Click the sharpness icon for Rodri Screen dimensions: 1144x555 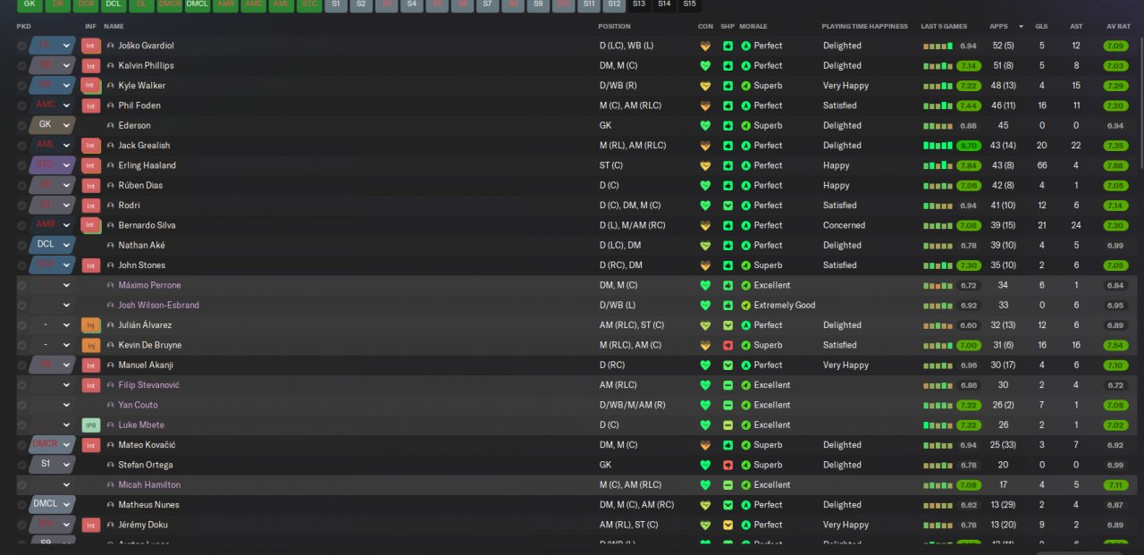[x=728, y=206]
